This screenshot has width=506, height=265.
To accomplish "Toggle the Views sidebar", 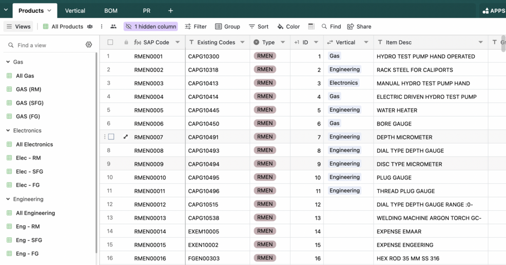I will pyautogui.click(x=18, y=26).
